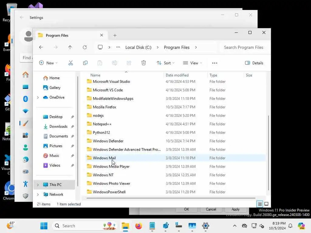Screen dimensions: 311x233
Task: Select Home in navigation pane
Action: 55,78
